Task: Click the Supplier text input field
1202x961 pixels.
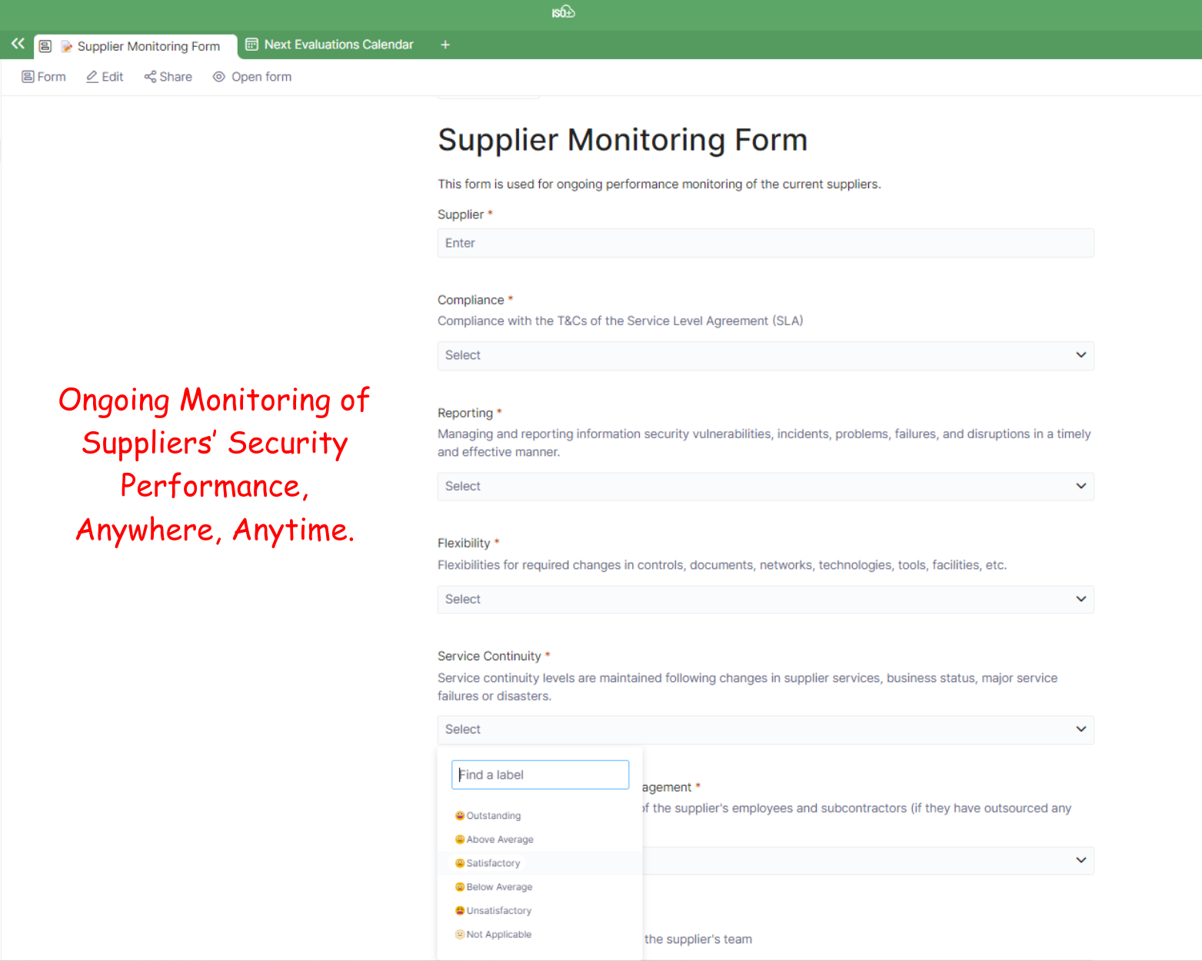Action: (x=765, y=243)
